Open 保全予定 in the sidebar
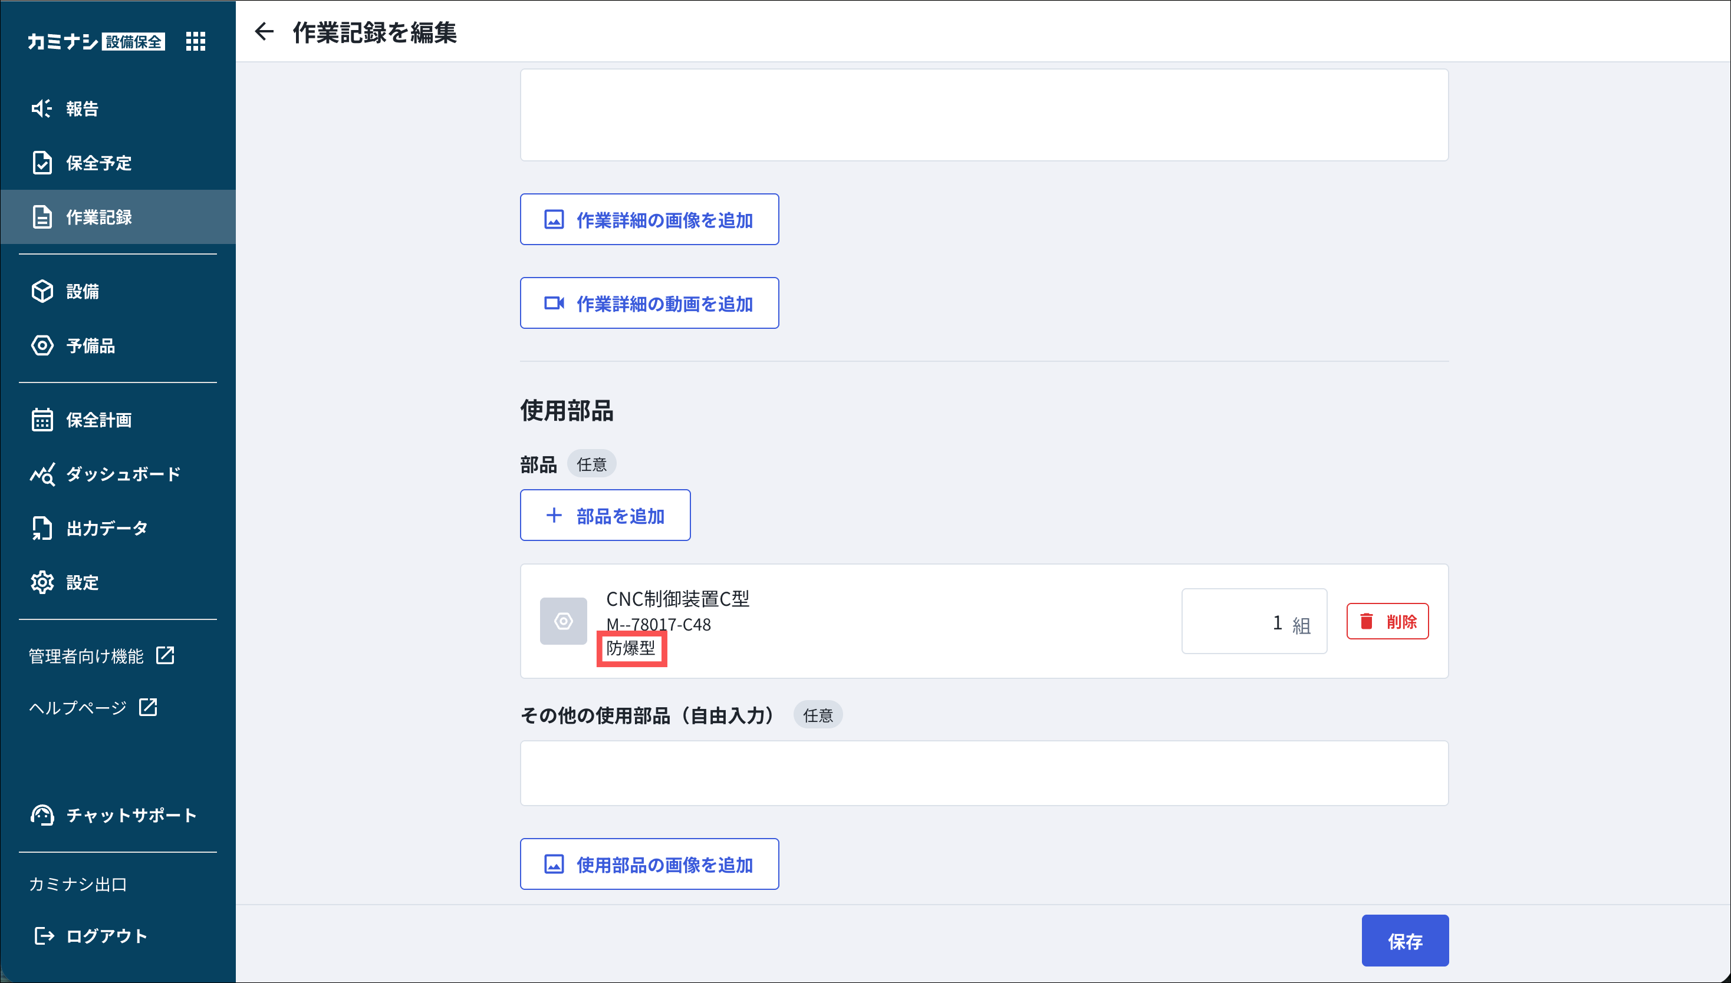 pyautogui.click(x=98, y=163)
